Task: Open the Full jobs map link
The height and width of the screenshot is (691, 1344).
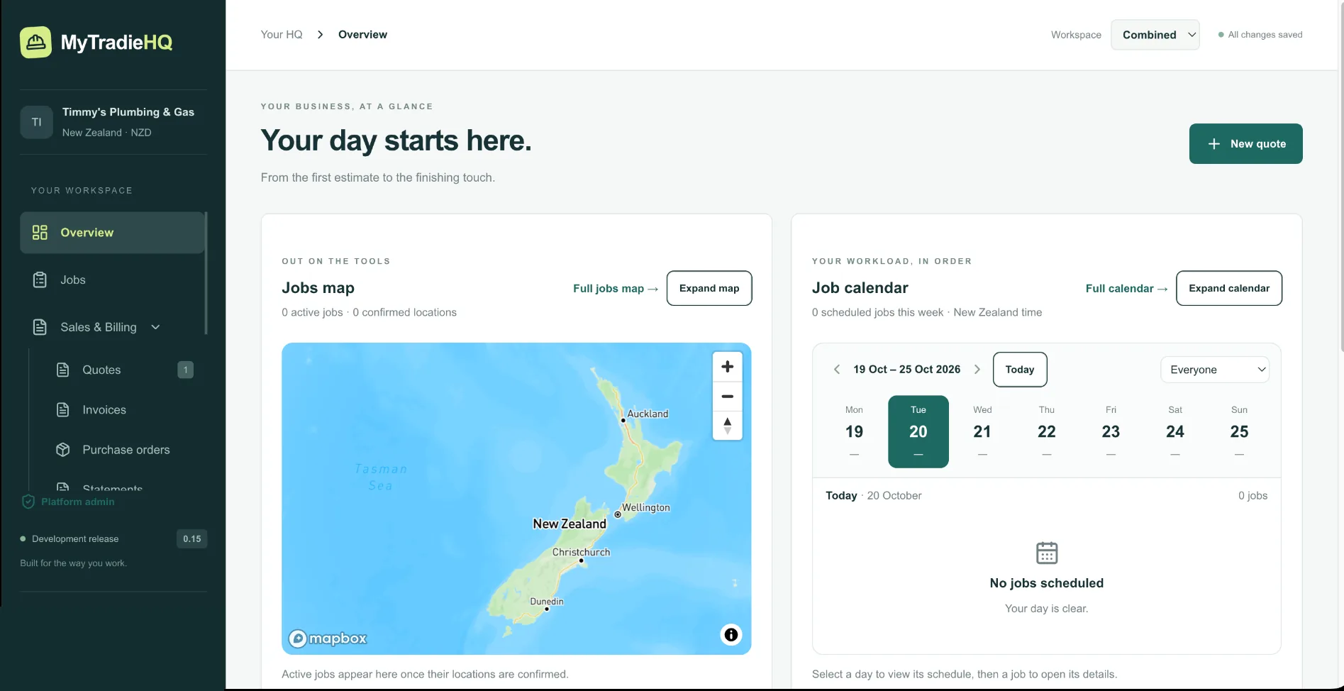Action: [616, 289]
